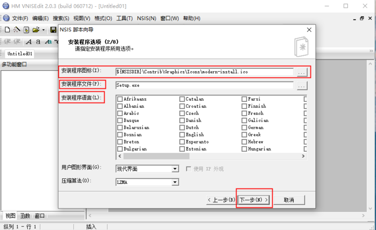Check the English language box
This screenshot has width=376, height=230.
182,135
